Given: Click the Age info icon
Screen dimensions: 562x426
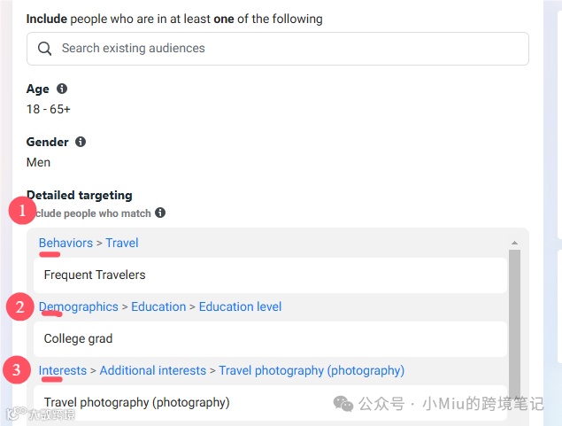Looking at the screenshot, I should (x=62, y=89).
